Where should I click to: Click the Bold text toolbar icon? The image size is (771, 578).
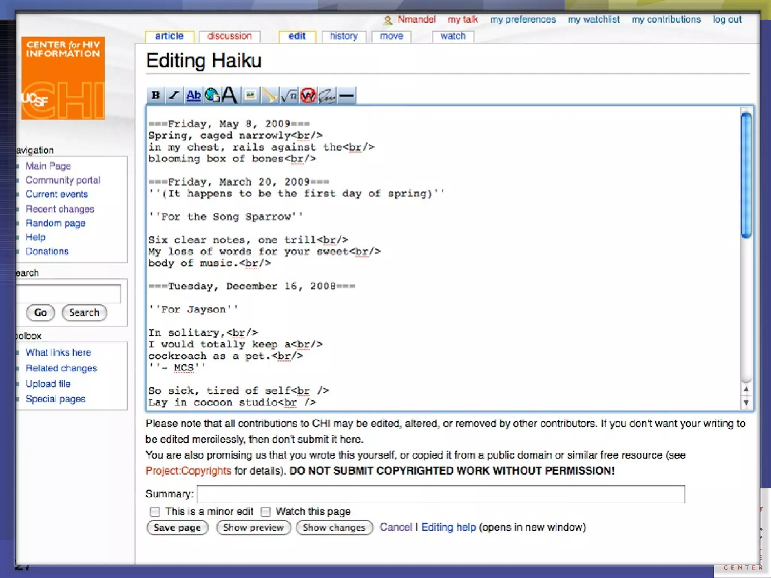click(x=155, y=95)
